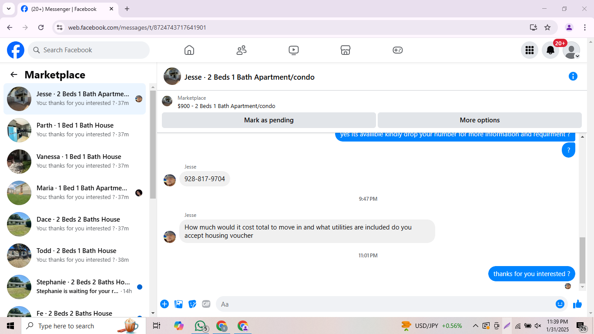
Task: Open the Windows Start menu
Action: click(x=10, y=326)
